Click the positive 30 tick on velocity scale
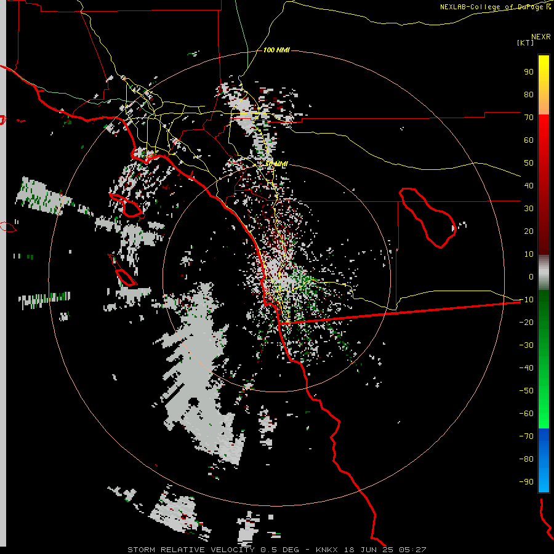554x554 pixels. click(x=529, y=209)
